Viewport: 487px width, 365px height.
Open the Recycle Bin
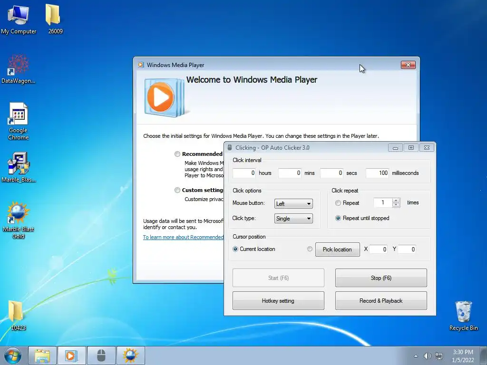[463, 316]
